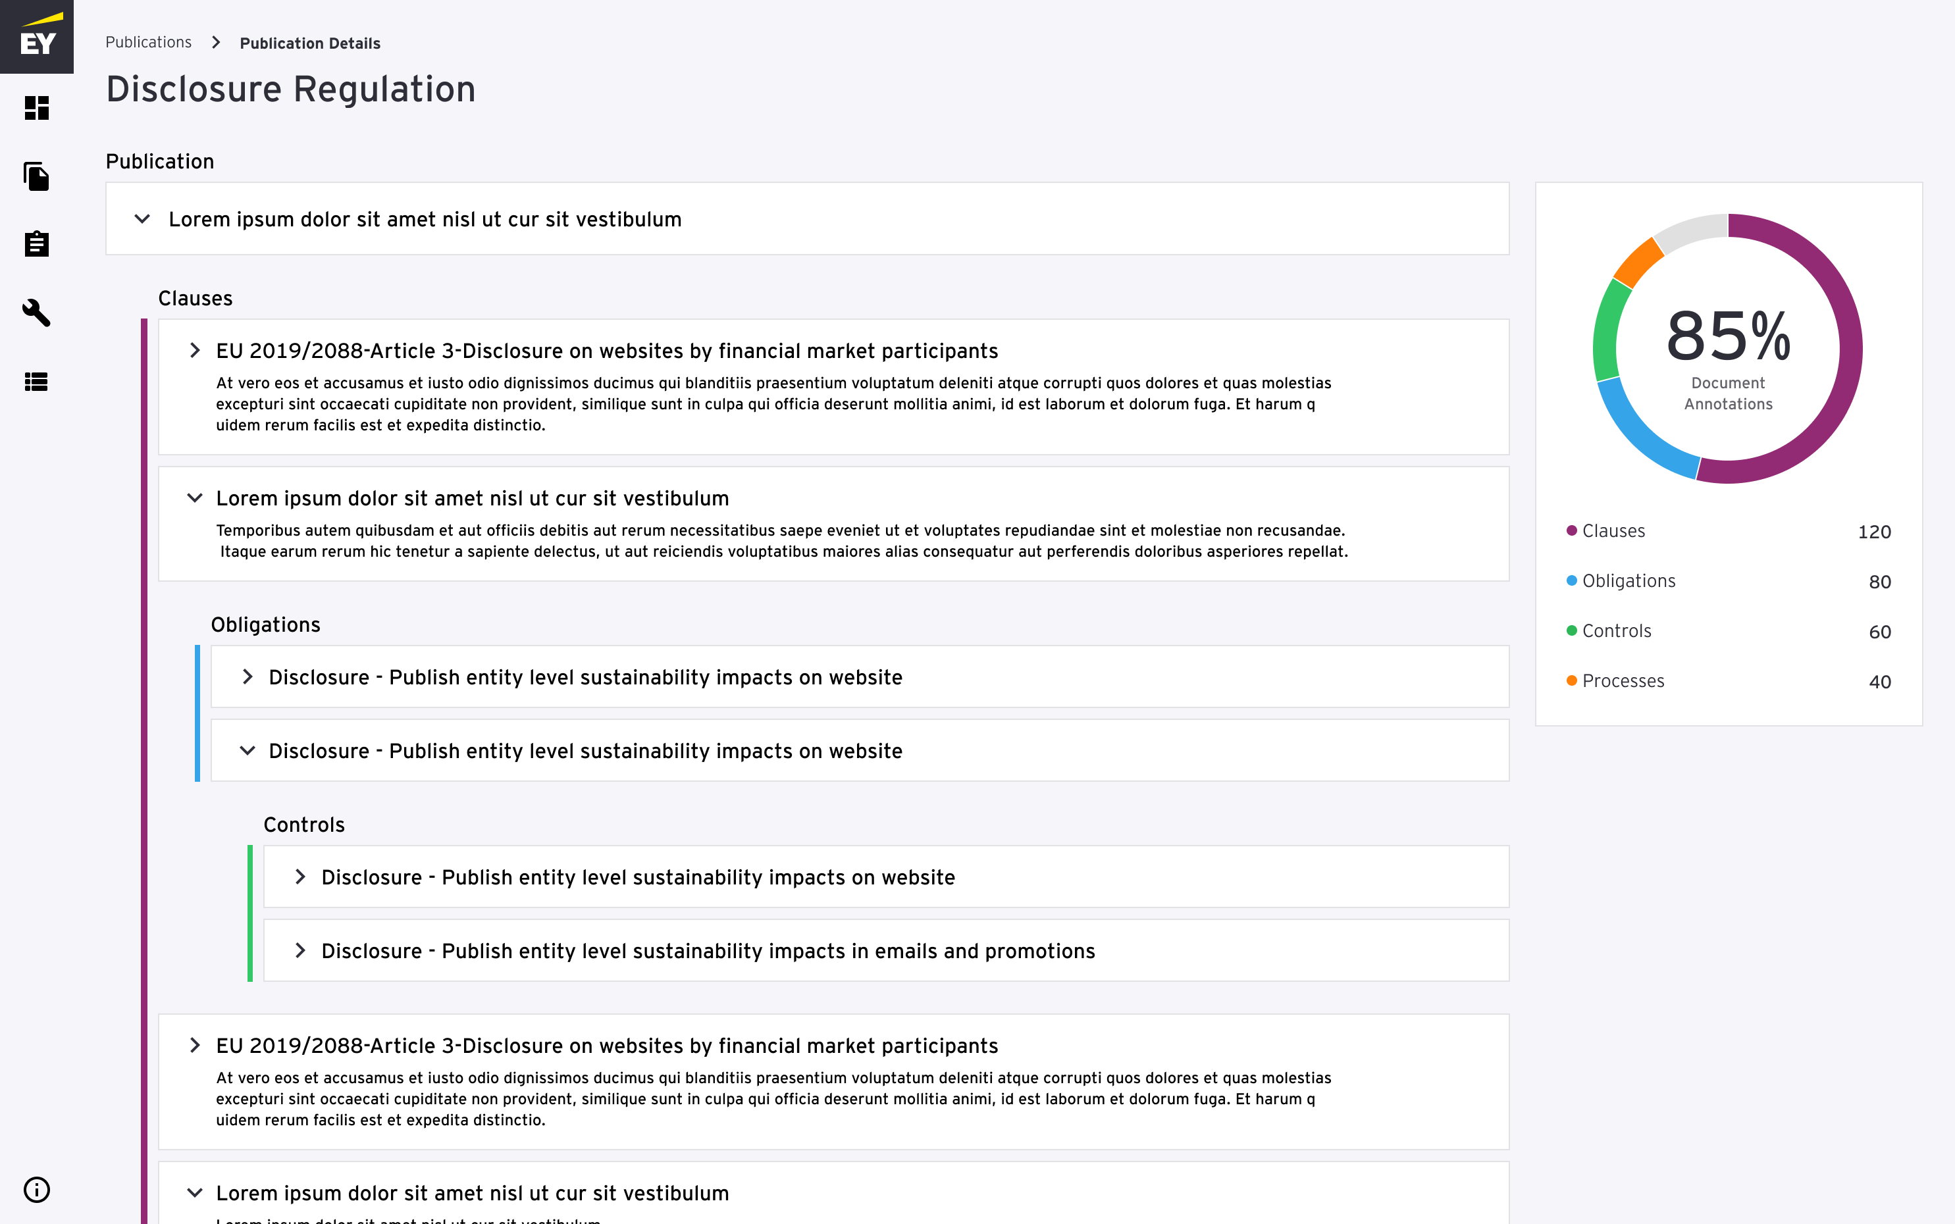This screenshot has height=1224, width=1955.
Task: Open the list view icon in the sidebar
Action: point(36,381)
